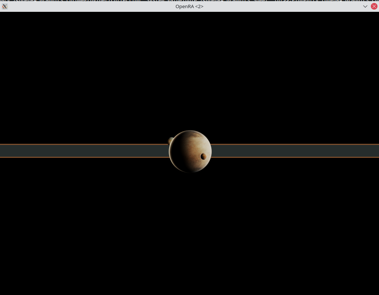This screenshot has height=295, width=379.
Task: Open the window menu via the caret icon
Action: pos(365,6)
